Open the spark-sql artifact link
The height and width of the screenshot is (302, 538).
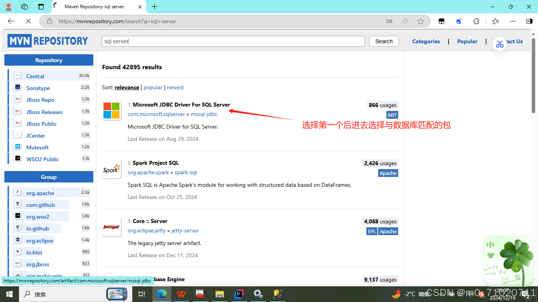point(186,172)
